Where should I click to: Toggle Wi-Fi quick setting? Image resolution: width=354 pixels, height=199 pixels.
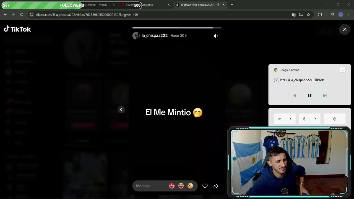click(x=279, y=119)
